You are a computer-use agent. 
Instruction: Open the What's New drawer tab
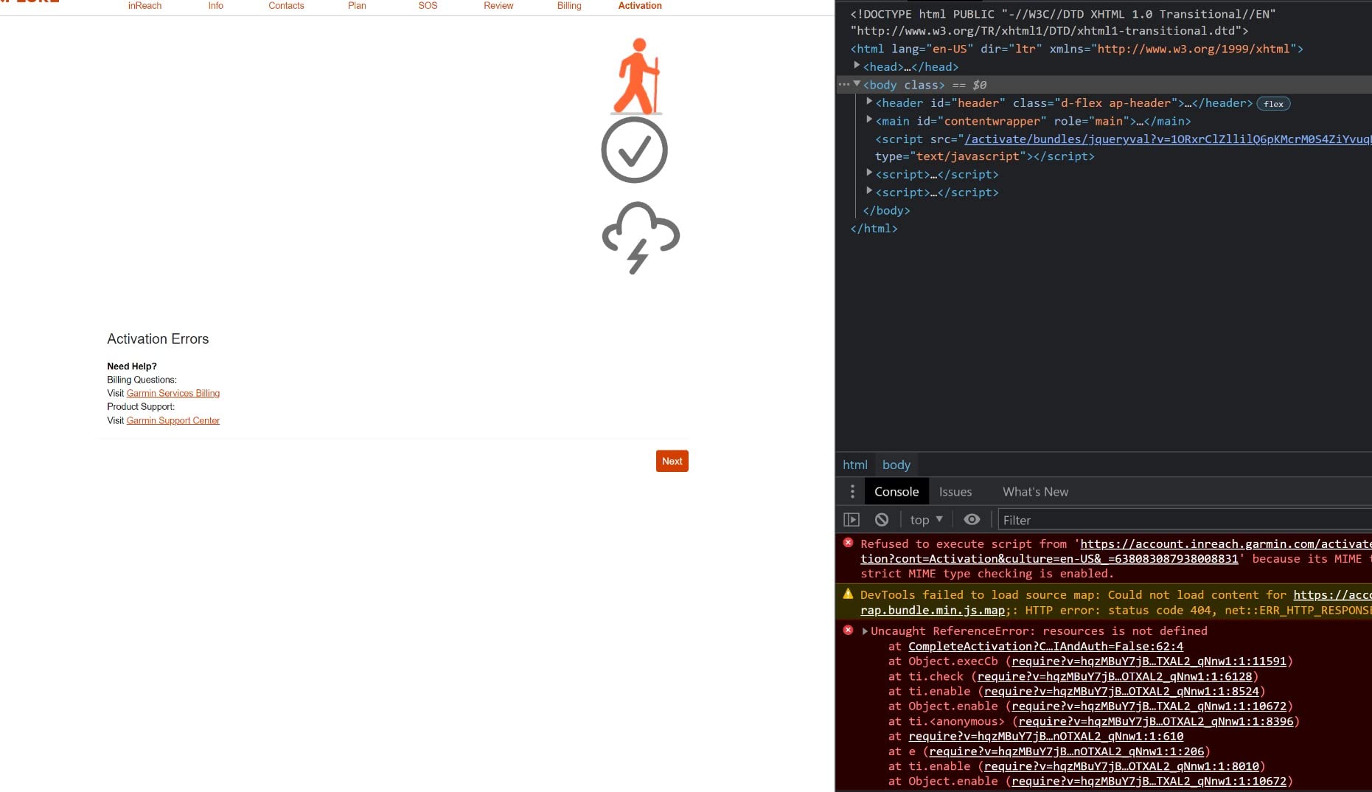pyautogui.click(x=1035, y=492)
